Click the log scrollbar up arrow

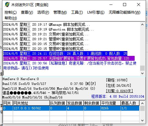tap(142, 24)
